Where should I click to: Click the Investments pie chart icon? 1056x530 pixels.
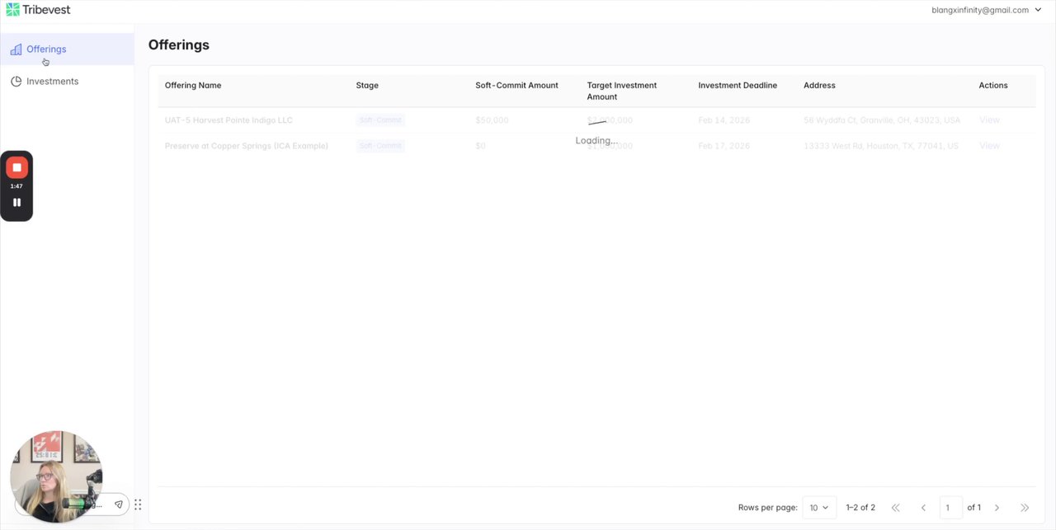(x=16, y=82)
